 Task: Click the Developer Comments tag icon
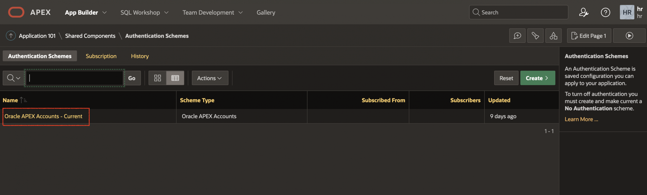click(535, 36)
